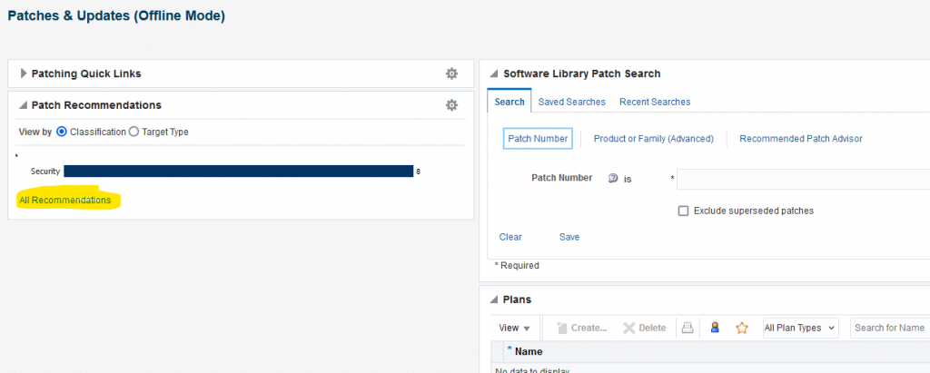The width and height of the screenshot is (930, 373).
Task: Switch to the Recent Searches tab
Action: [654, 102]
